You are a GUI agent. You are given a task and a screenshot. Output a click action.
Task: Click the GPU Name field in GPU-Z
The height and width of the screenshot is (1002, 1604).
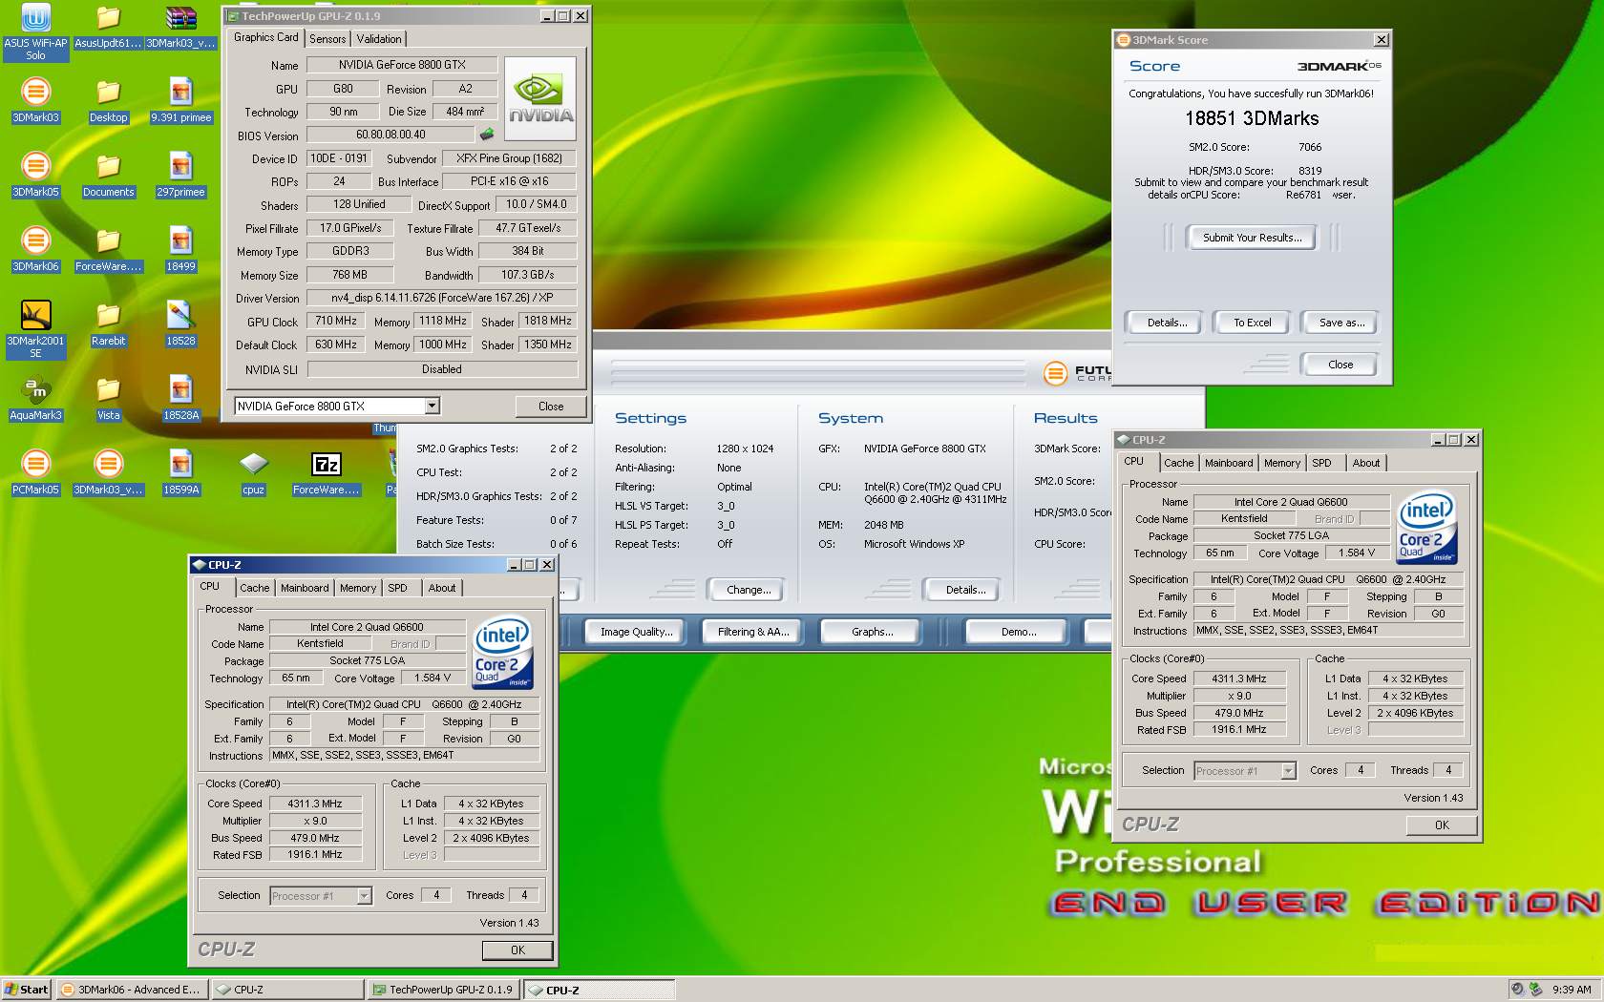[x=402, y=65]
